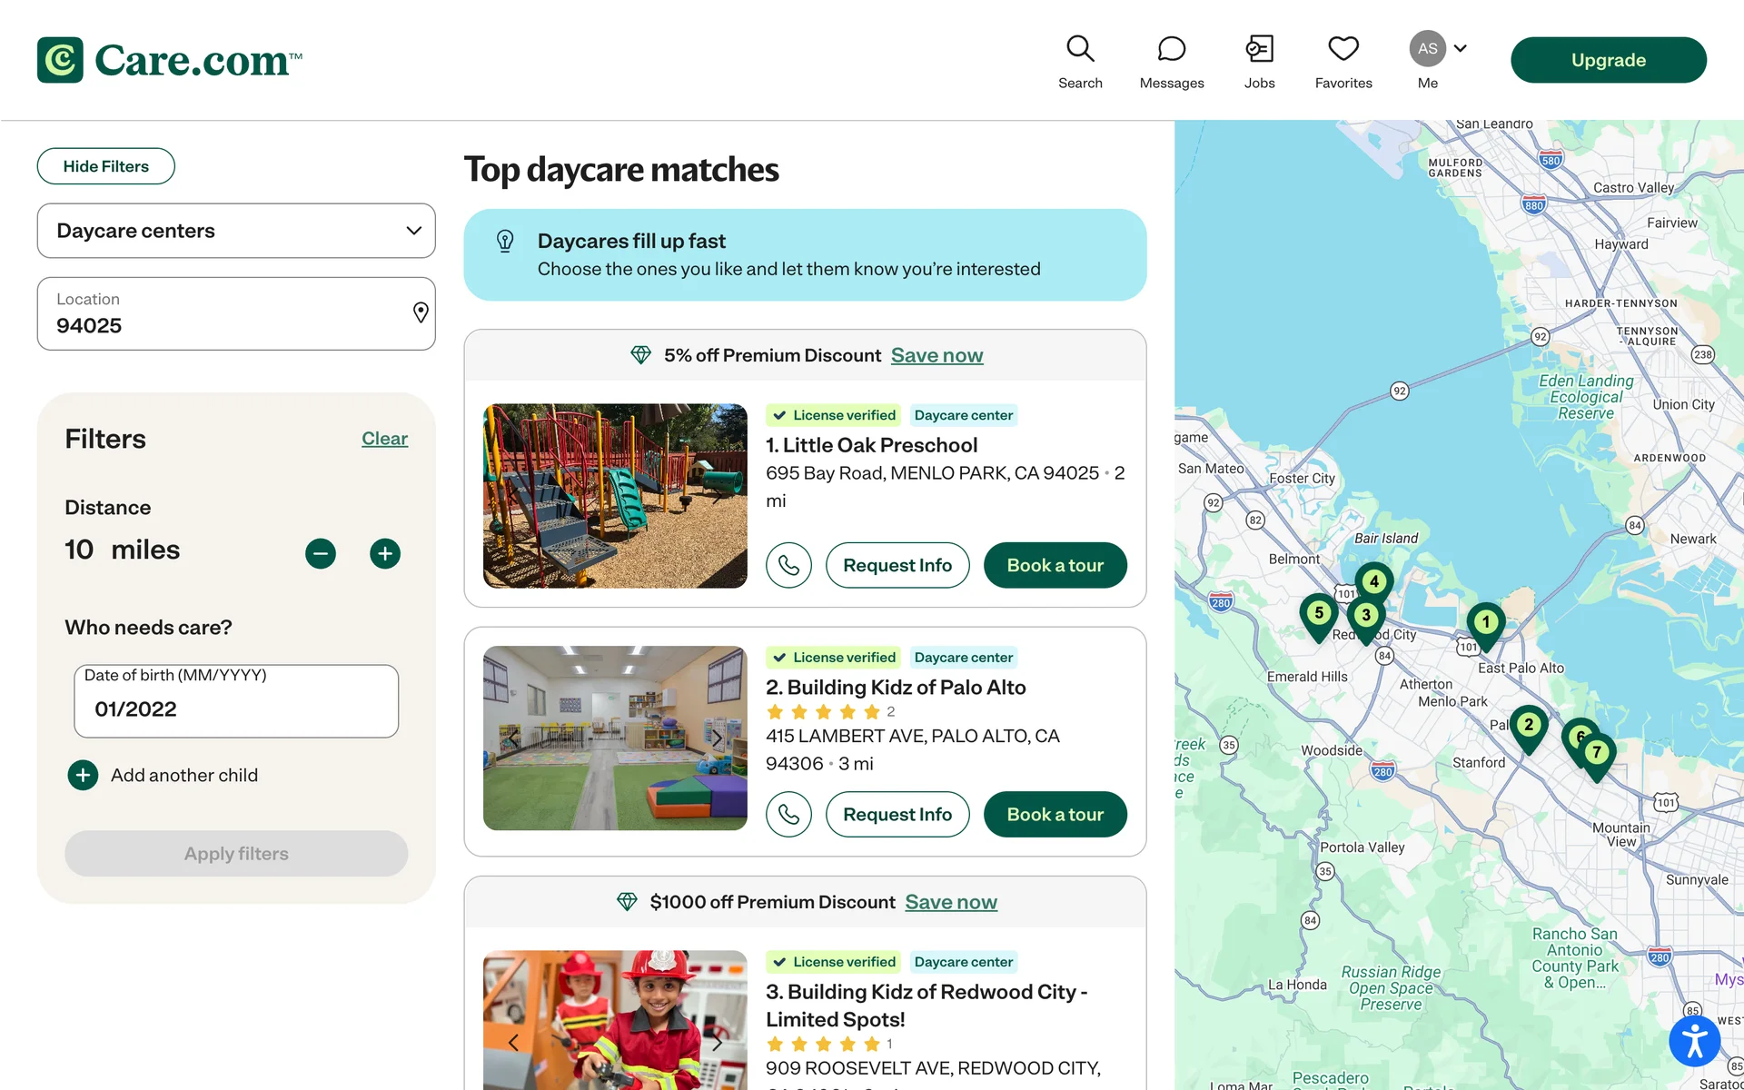Click Book a tour for Little Oak Preschool
This screenshot has height=1090, width=1744.
[x=1055, y=565]
